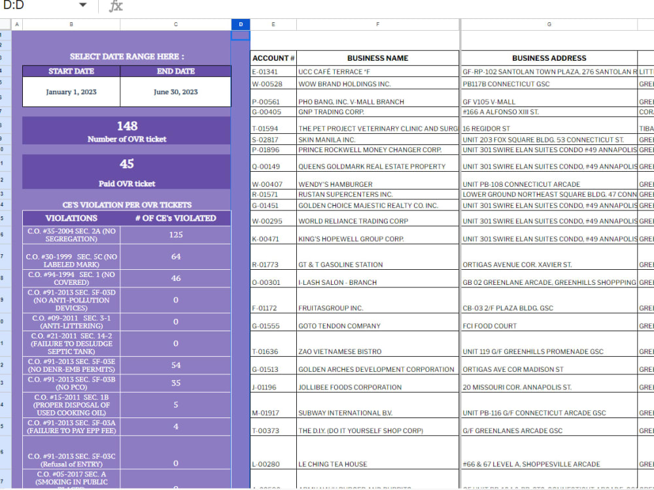
Task: Click UCC CAFÉ TERRACE business name
Action: (x=378, y=72)
